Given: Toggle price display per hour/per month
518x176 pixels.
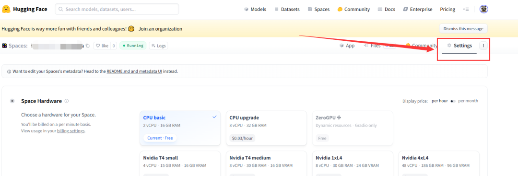Looking at the screenshot, I should pyautogui.click(x=453, y=101).
